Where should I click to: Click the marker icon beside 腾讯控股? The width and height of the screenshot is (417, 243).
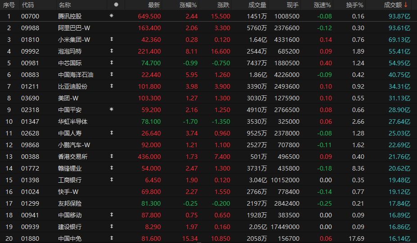point(111,16)
